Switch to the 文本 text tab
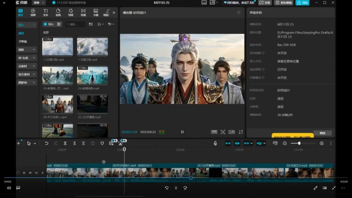Screen dimensions: 352x198 point(46,12)
